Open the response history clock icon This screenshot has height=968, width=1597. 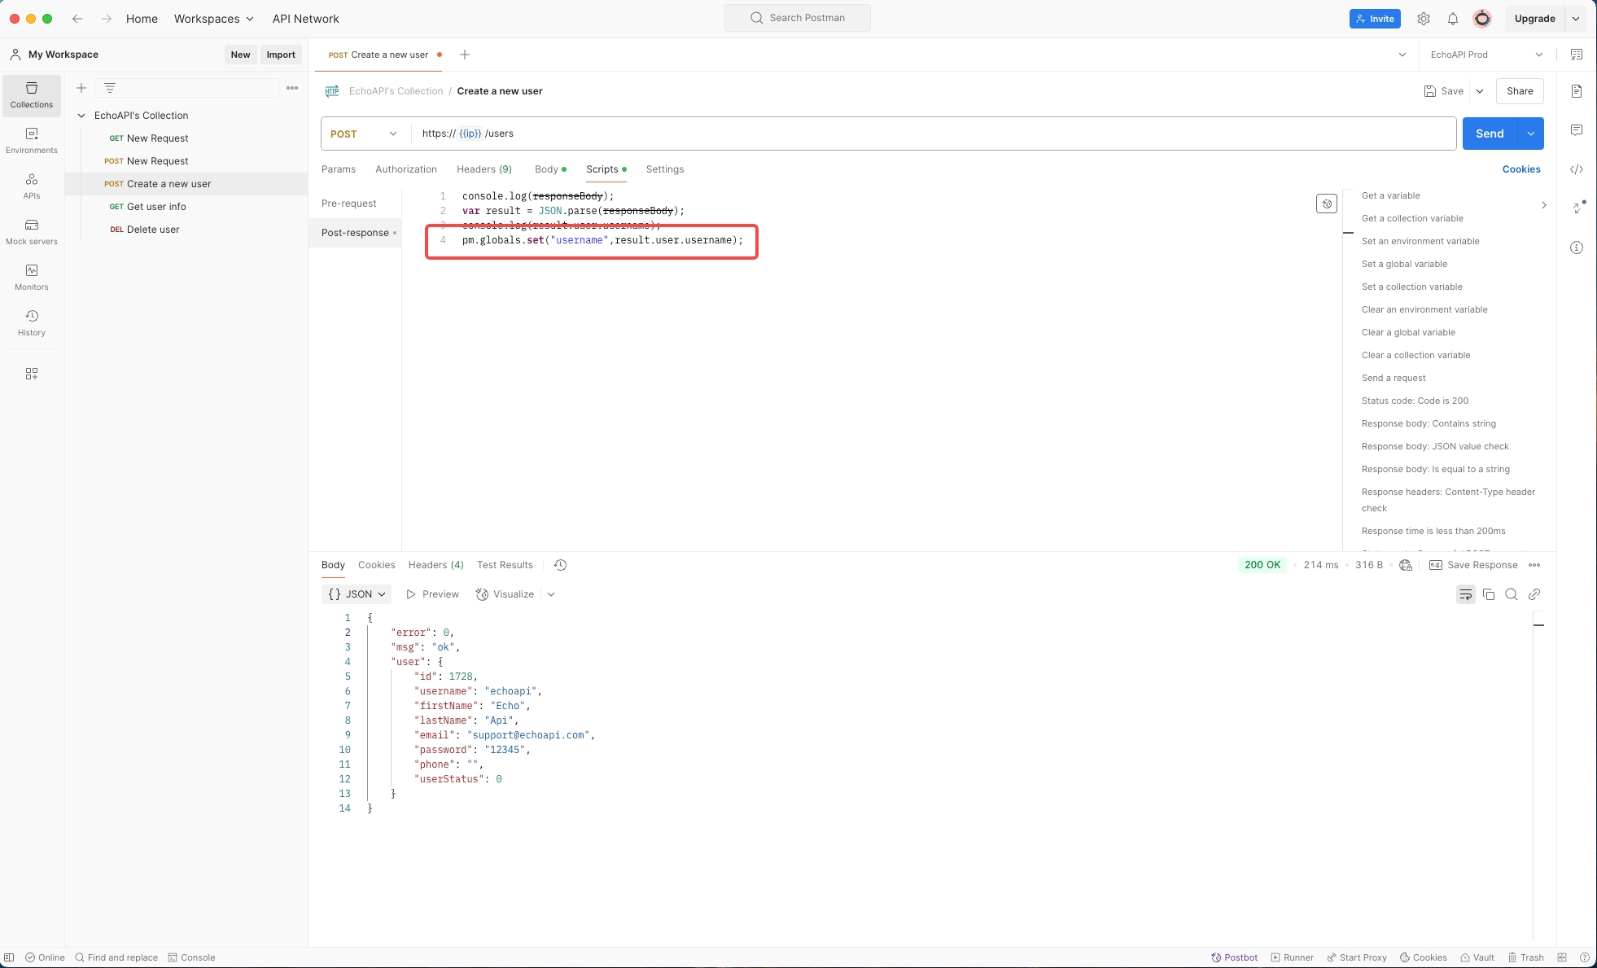click(560, 565)
